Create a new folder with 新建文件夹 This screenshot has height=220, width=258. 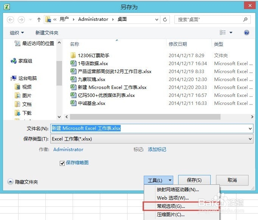click(47, 33)
